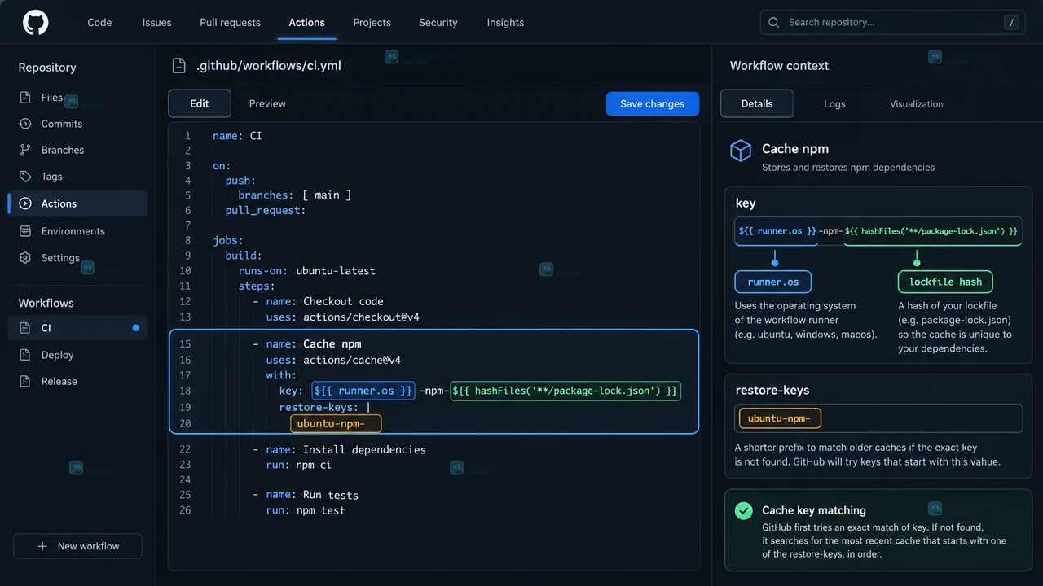This screenshot has height=586, width=1043.
Task: Click the runner.os badge in key panel
Action: coord(773,282)
